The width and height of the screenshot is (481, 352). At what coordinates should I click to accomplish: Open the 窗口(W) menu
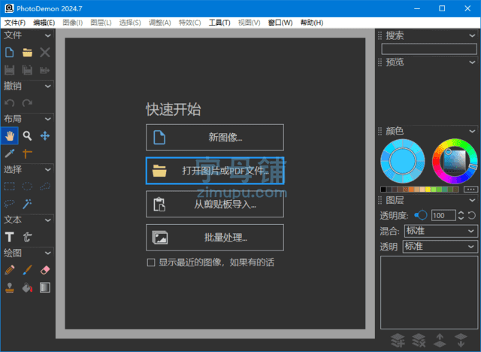280,23
